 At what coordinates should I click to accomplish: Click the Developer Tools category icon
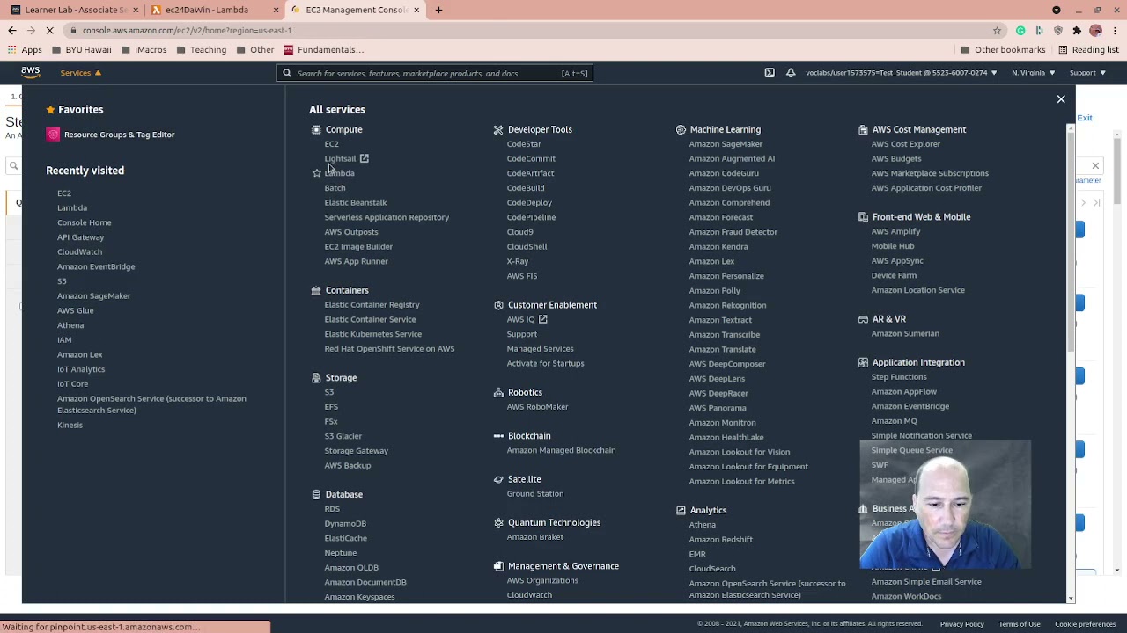pyautogui.click(x=498, y=129)
